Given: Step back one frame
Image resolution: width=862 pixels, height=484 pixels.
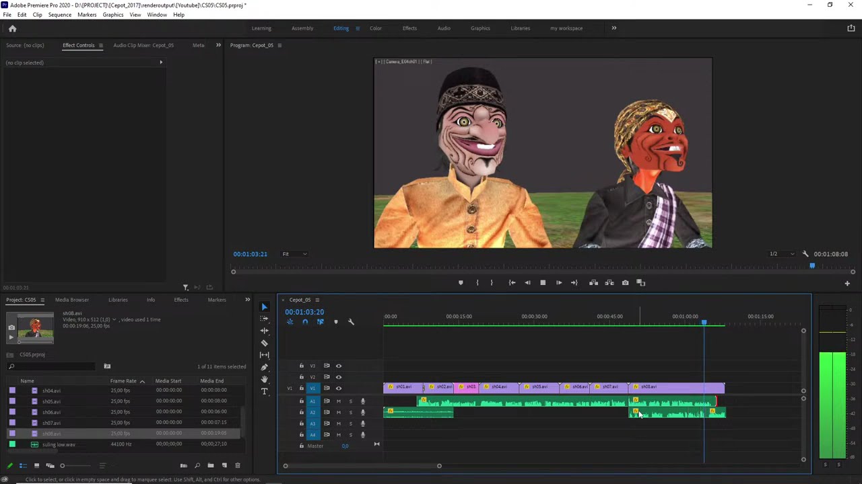Looking at the screenshot, I should tap(527, 283).
